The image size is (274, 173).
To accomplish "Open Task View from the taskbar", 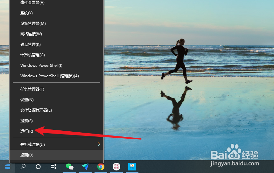I will coord(53,167).
